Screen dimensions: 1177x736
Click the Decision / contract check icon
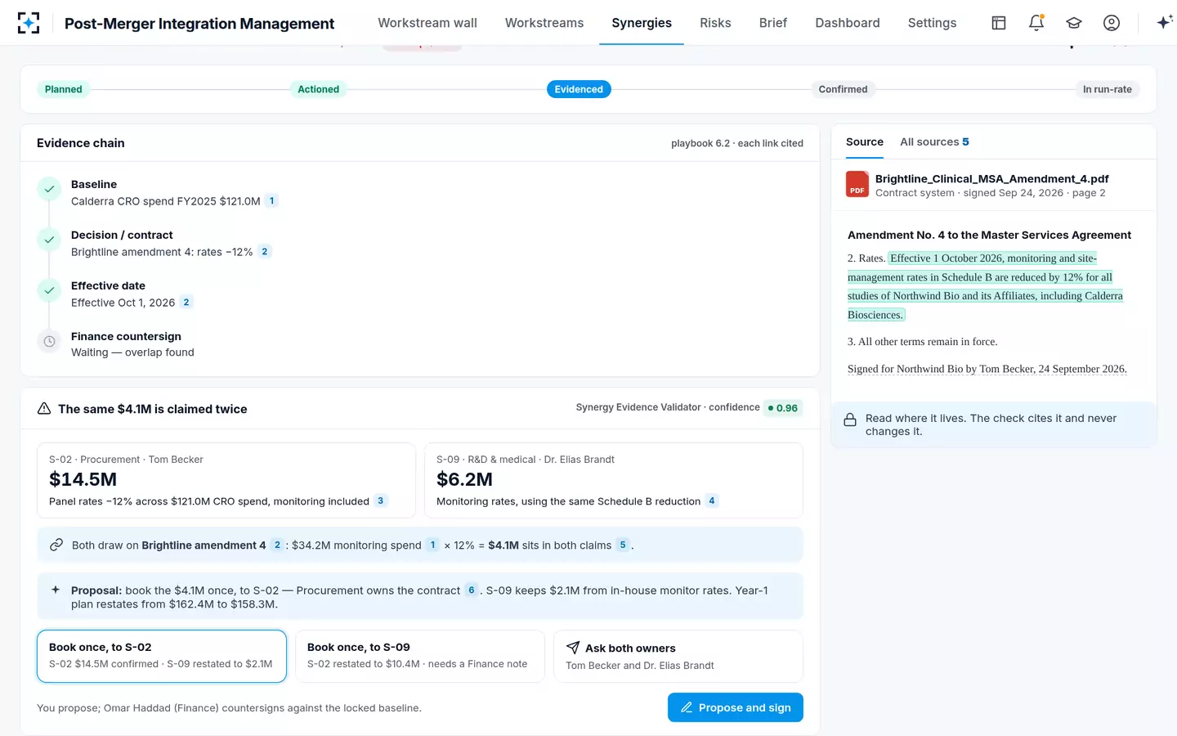point(50,240)
